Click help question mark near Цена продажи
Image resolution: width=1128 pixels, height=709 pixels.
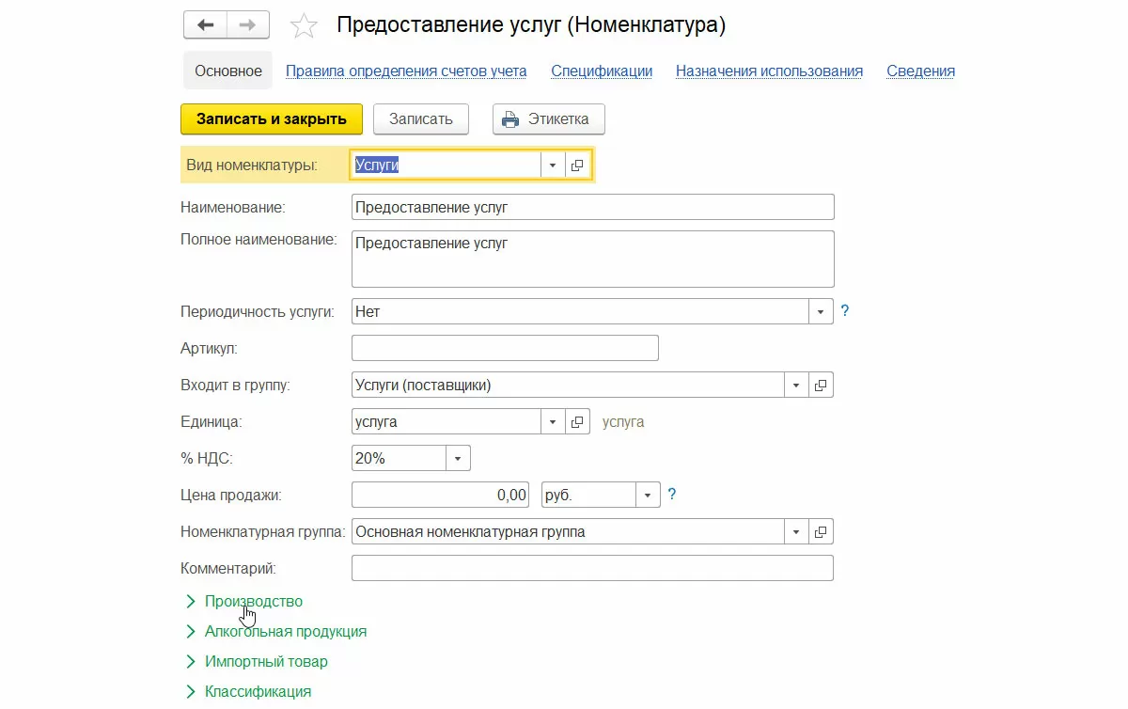(x=672, y=495)
